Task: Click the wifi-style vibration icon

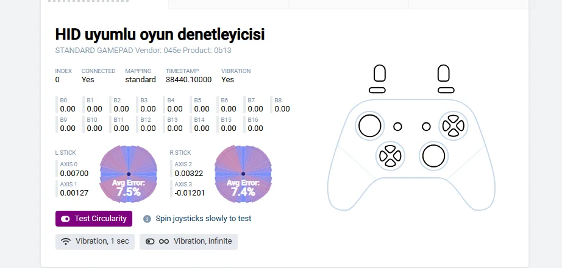Action: 66,241
